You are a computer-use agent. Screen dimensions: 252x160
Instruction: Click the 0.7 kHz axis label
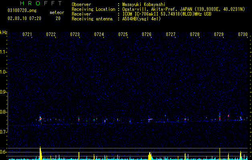[3, 132]
